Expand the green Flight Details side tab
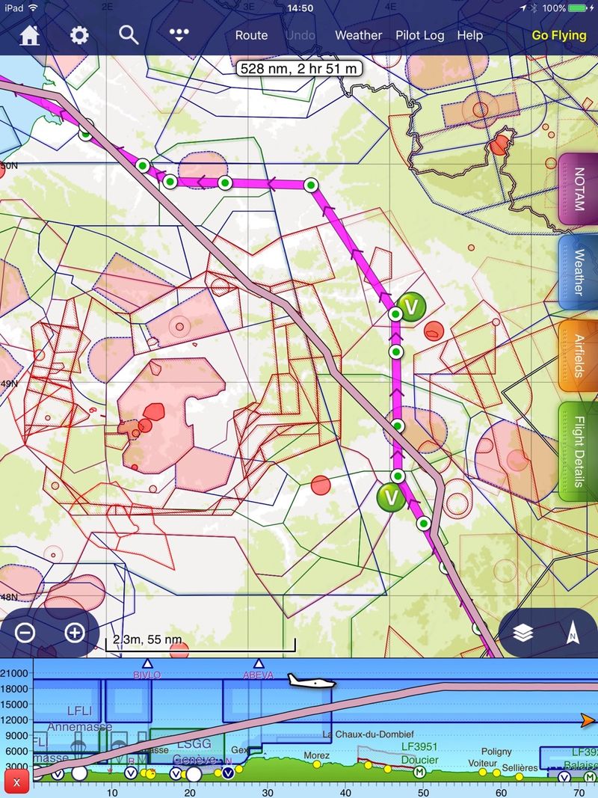Viewport: 598px width, 798px height. pyautogui.click(x=579, y=451)
